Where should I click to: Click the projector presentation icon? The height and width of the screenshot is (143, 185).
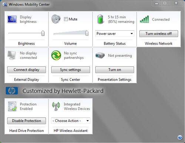pos(100,56)
